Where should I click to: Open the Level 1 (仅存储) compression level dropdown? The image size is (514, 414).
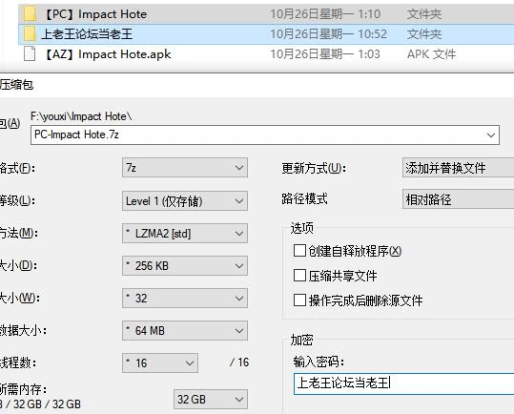pyautogui.click(x=185, y=200)
